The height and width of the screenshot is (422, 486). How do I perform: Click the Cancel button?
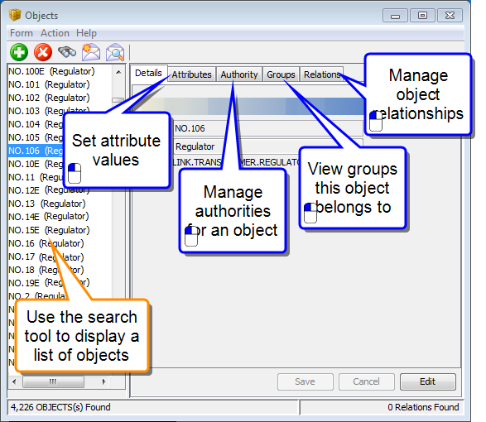click(366, 381)
